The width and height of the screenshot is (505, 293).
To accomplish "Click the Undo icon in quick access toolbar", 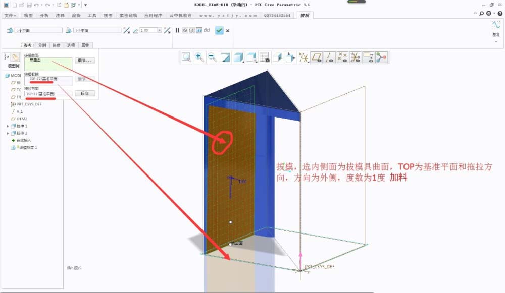I will 36,5.
